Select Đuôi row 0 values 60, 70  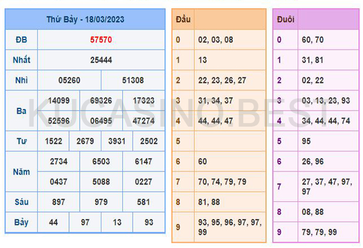pos(312,40)
